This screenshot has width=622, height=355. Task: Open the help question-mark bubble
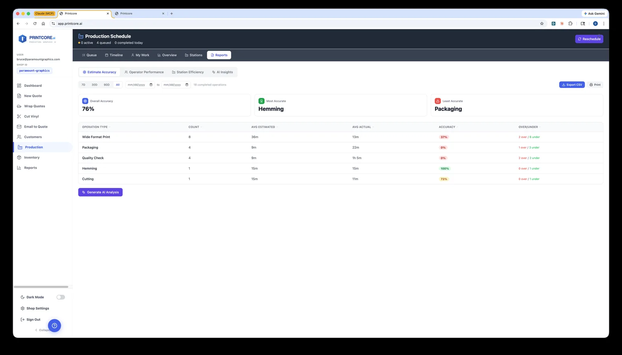(x=54, y=325)
